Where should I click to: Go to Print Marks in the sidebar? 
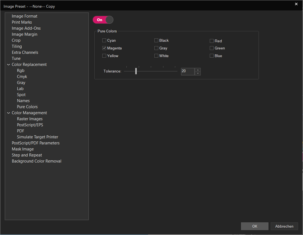(22, 22)
